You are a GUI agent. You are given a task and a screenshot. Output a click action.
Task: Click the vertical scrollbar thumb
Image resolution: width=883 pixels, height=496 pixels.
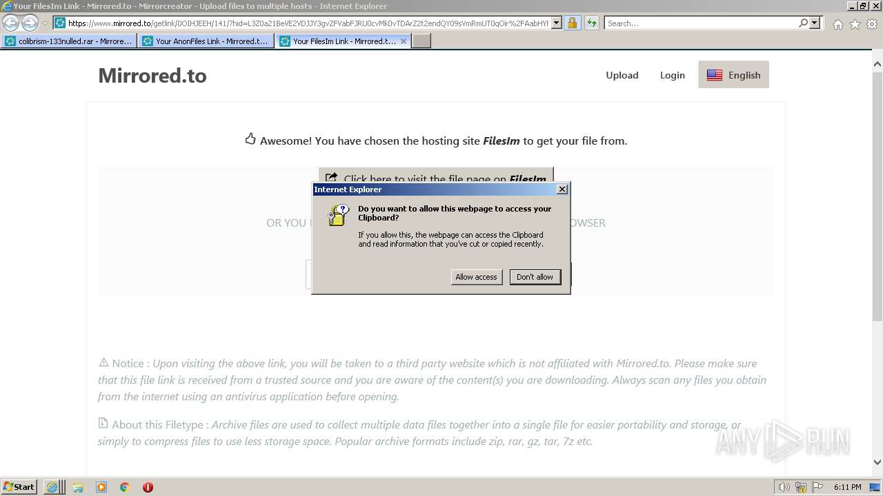pyautogui.click(x=877, y=196)
